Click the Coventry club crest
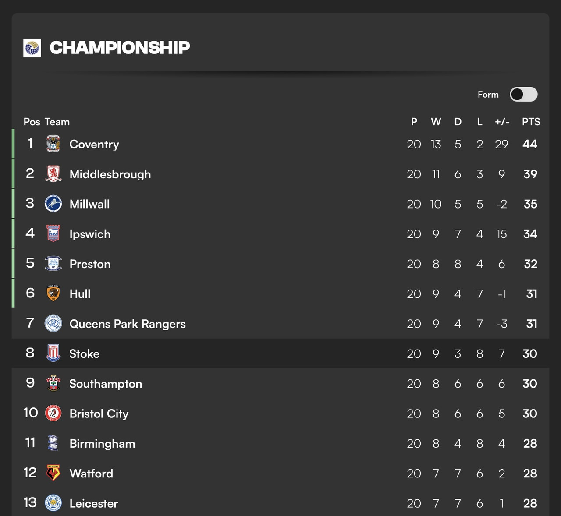Viewport: 561px width, 516px height. coord(53,144)
